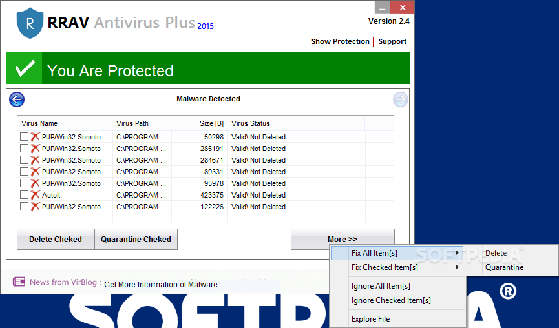Click the RRAV shield logo icon

[x=30, y=23]
